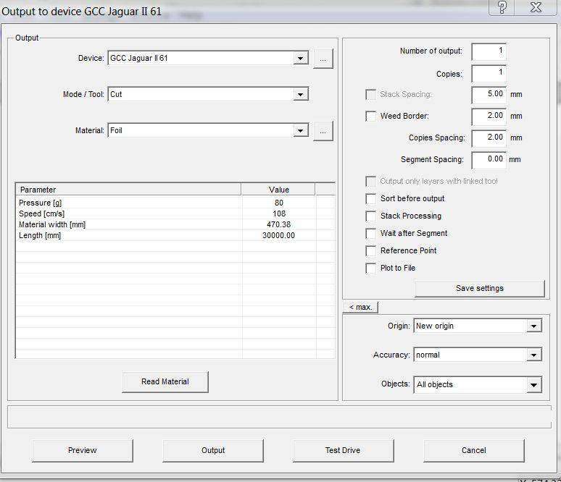
Task: Enable Plot to File checkbox
Action: pyautogui.click(x=370, y=268)
